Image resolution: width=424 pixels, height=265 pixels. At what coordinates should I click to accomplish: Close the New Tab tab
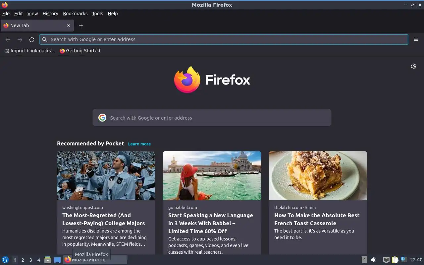69,26
